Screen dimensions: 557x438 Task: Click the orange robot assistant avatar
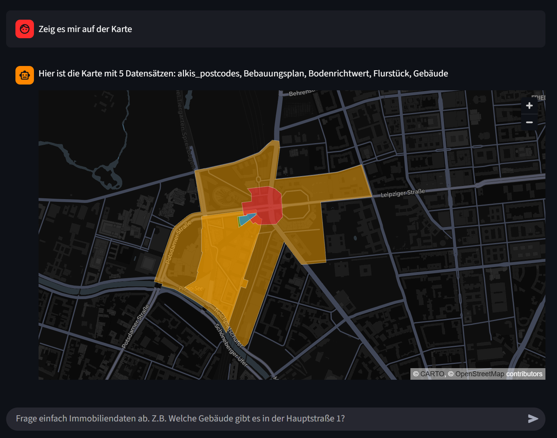(25, 75)
